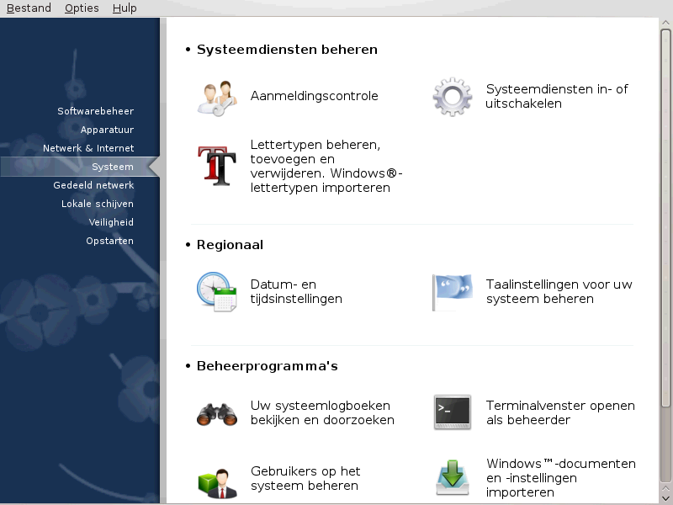673x505 pixels.
Task: Go to Gedeeld netwerk category
Action: 93,185
